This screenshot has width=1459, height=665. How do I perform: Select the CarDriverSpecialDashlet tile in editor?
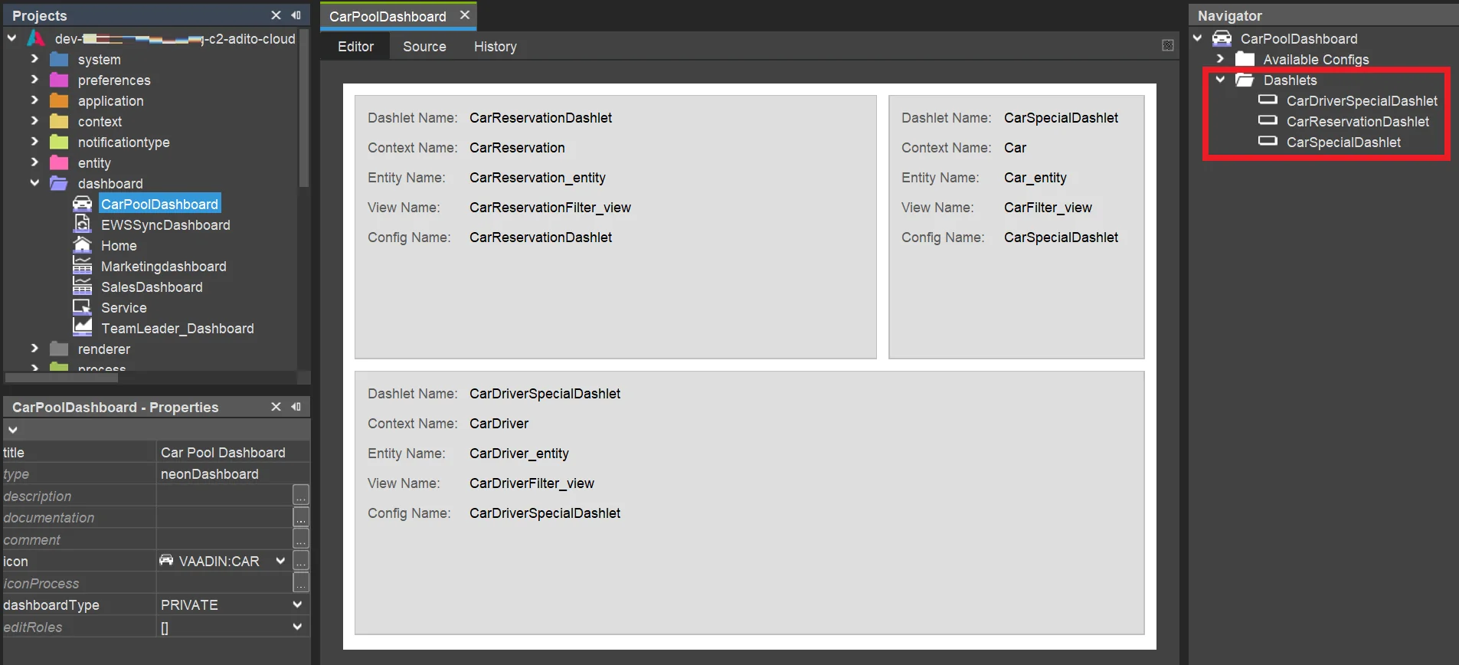749,503
